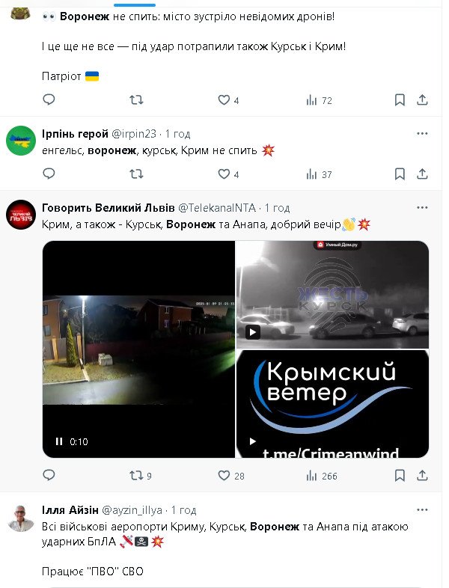Viewport: 449px width, 588px height.
Task: Bookmark the Ірпінь герой post
Action: pyautogui.click(x=400, y=174)
